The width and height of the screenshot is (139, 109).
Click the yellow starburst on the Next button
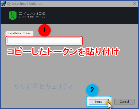108,102
